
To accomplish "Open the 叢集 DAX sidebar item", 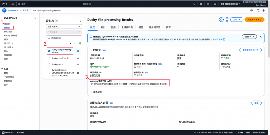I will 6,73.
